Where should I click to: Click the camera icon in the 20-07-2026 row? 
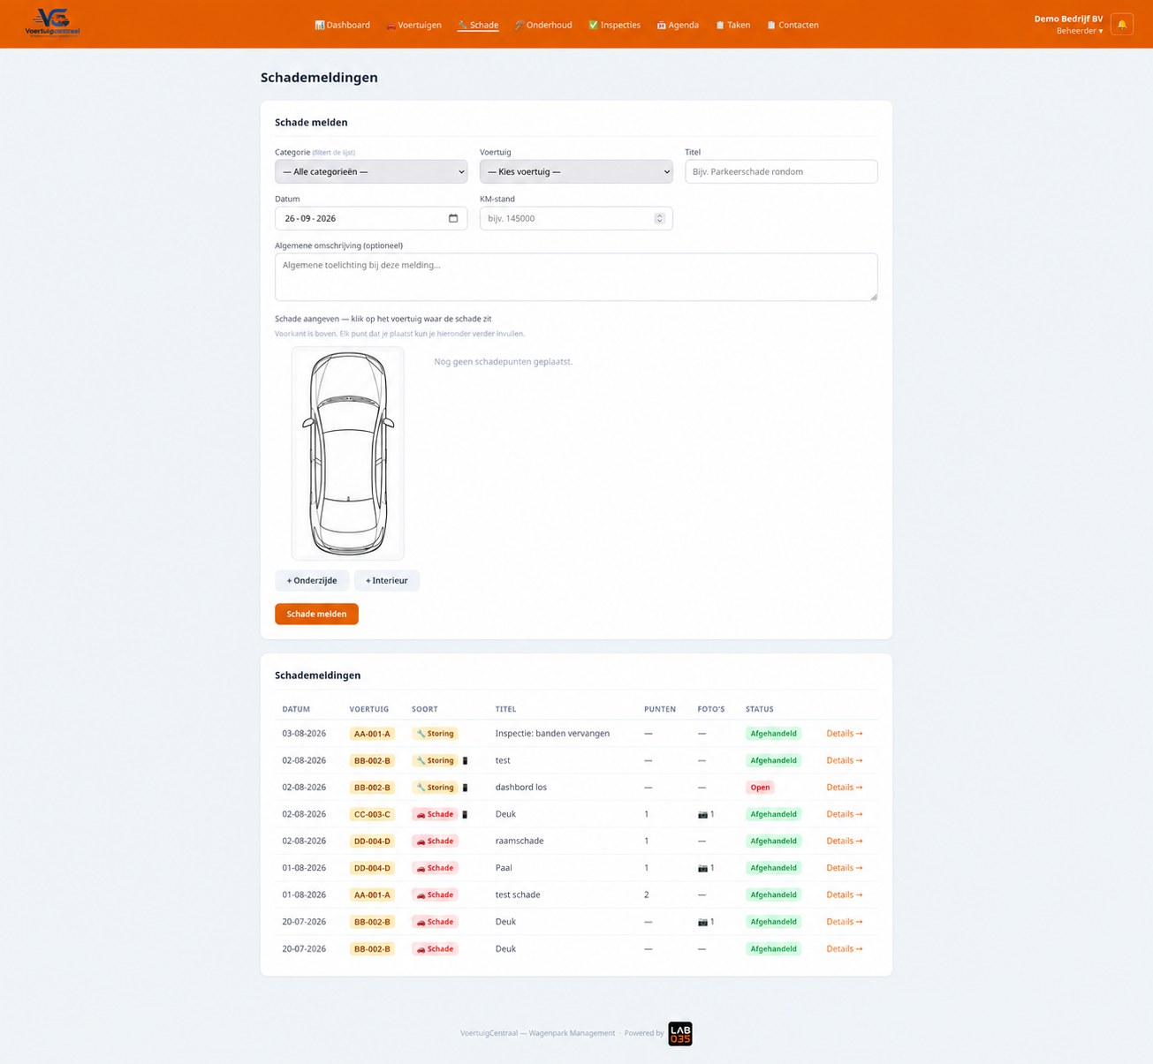pos(703,922)
